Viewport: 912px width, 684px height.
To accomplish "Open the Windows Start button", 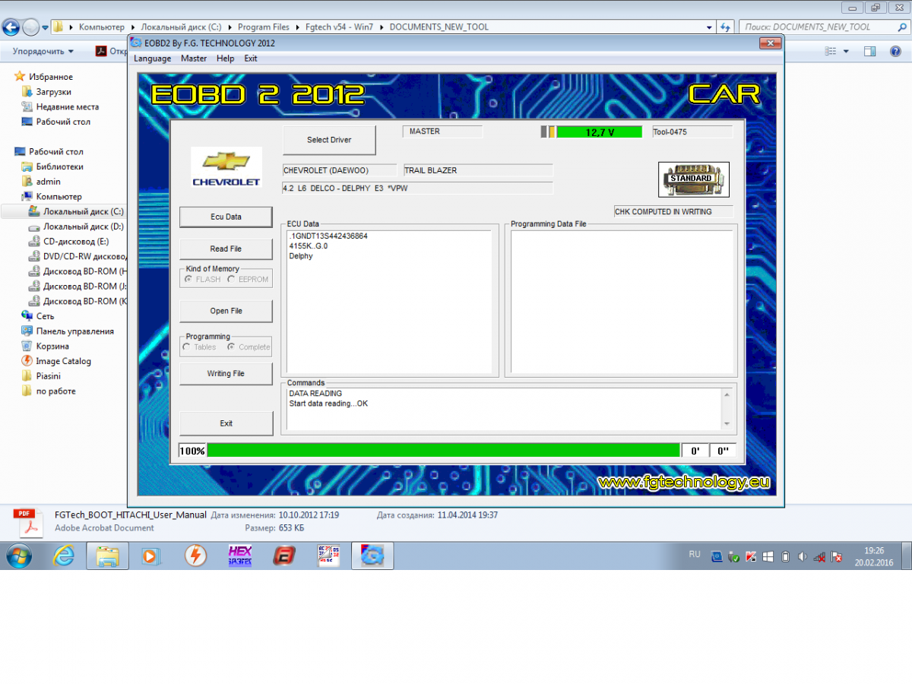I will [18, 556].
